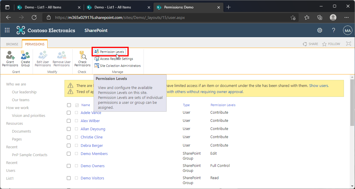
Task: Switch to the Browse ribbon tab
Action: (x=12, y=44)
